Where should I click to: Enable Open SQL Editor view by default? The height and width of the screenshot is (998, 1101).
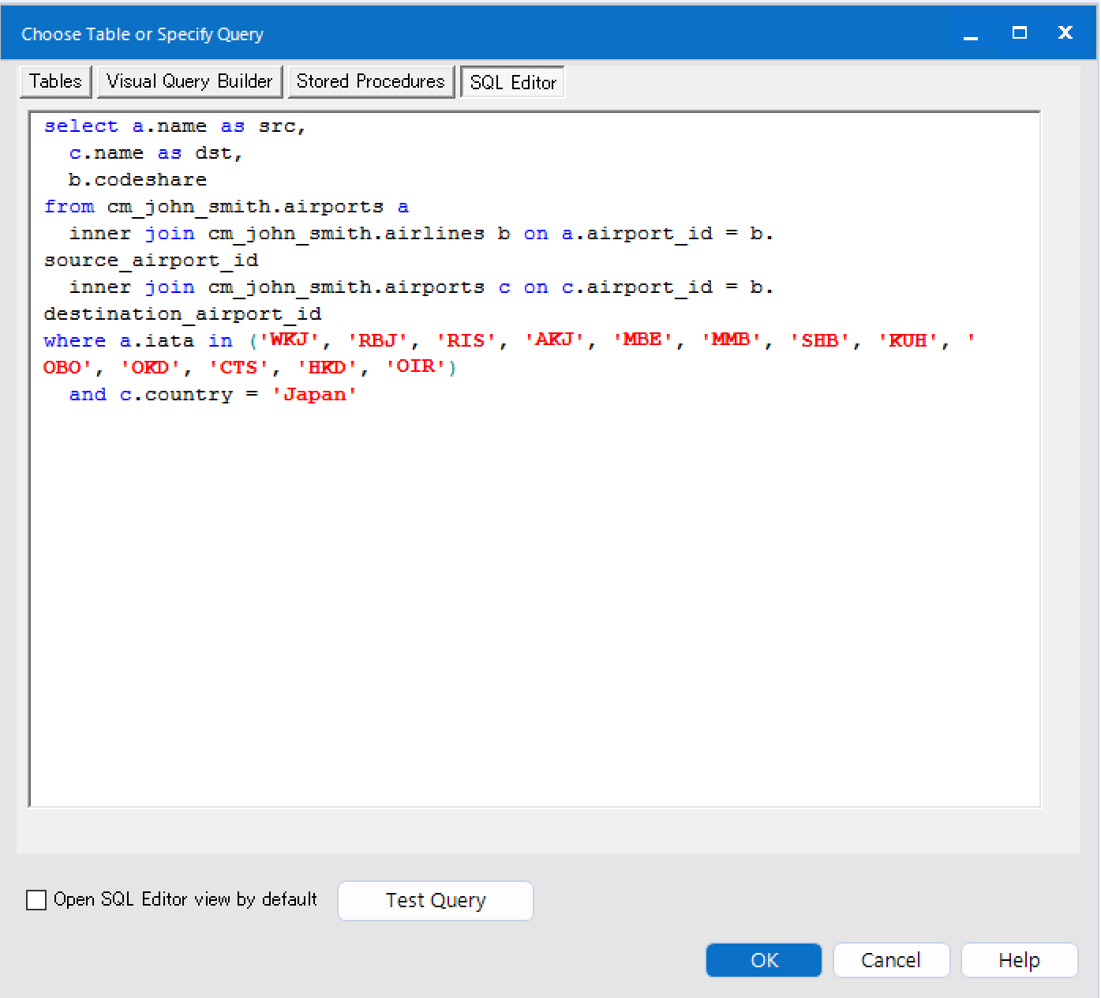36,899
